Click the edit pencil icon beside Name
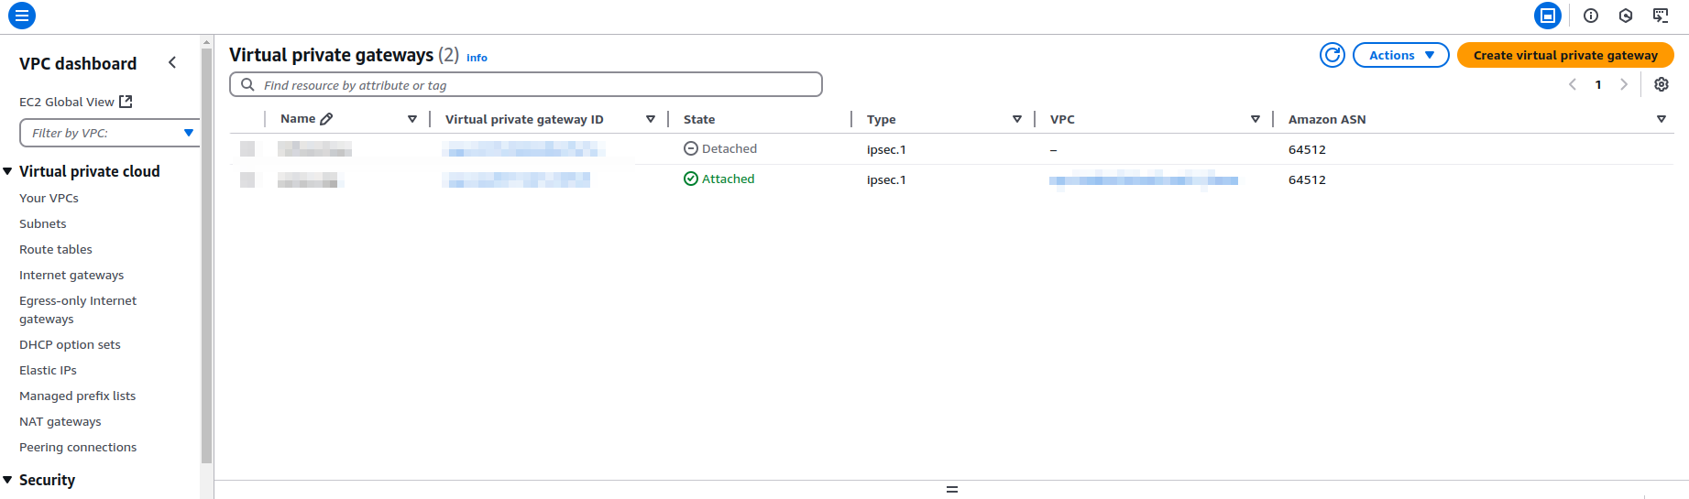Image resolution: width=1689 pixels, height=499 pixels. 327,119
